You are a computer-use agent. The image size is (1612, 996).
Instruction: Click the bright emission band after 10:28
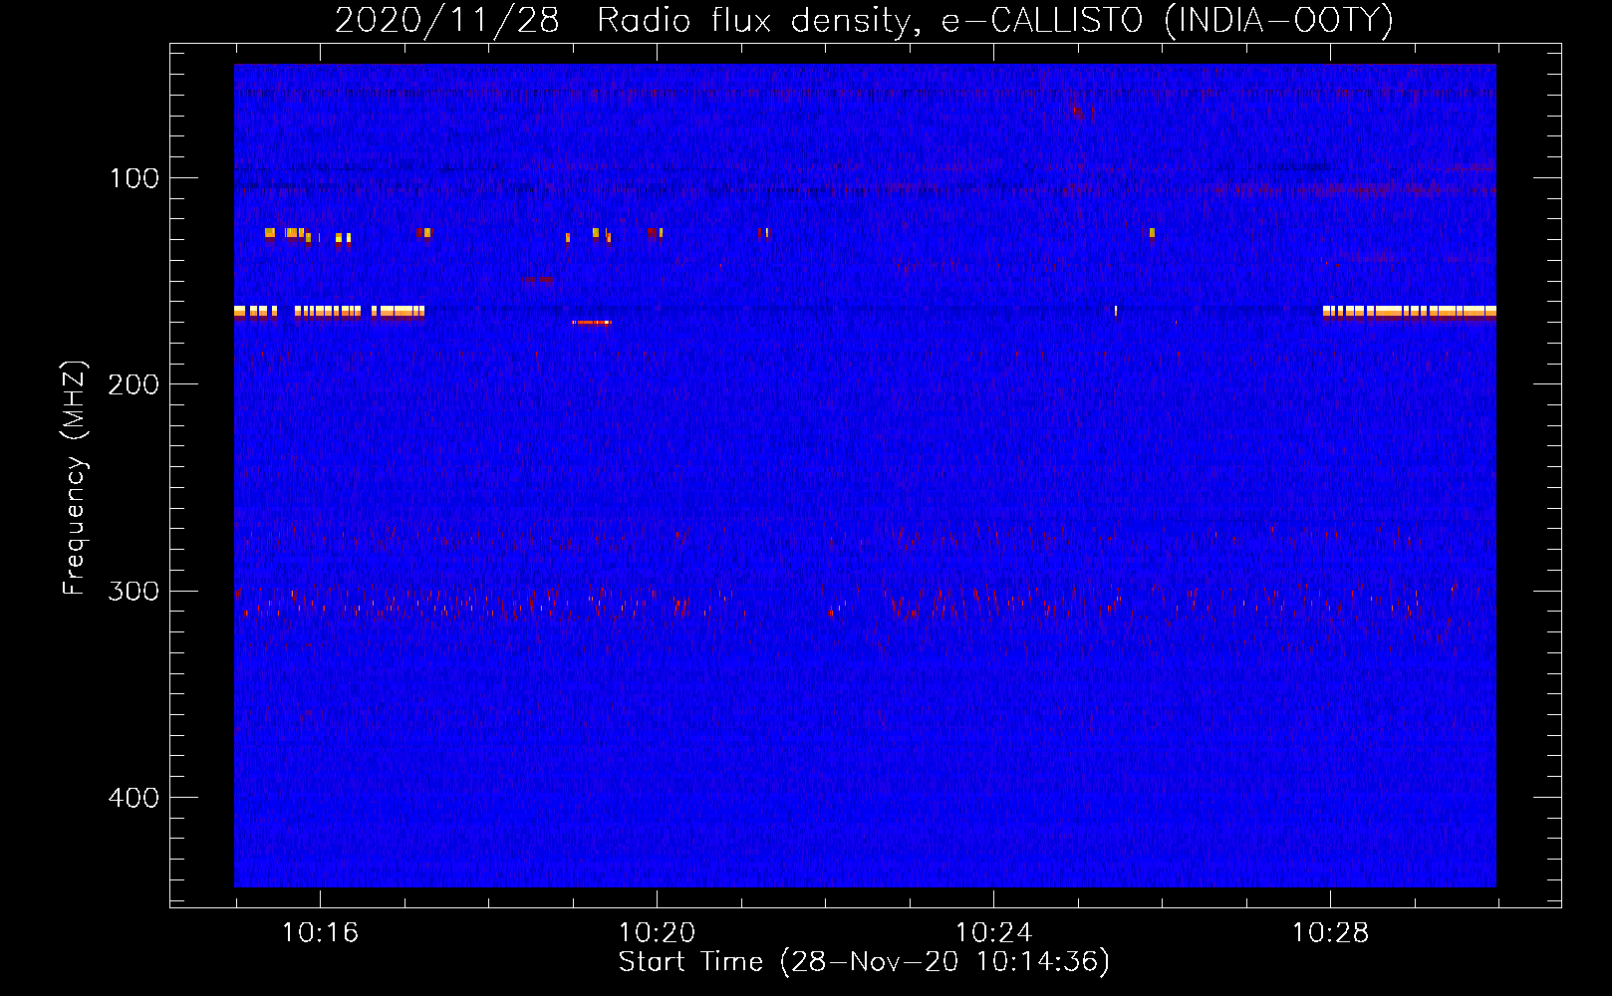pos(1409,312)
